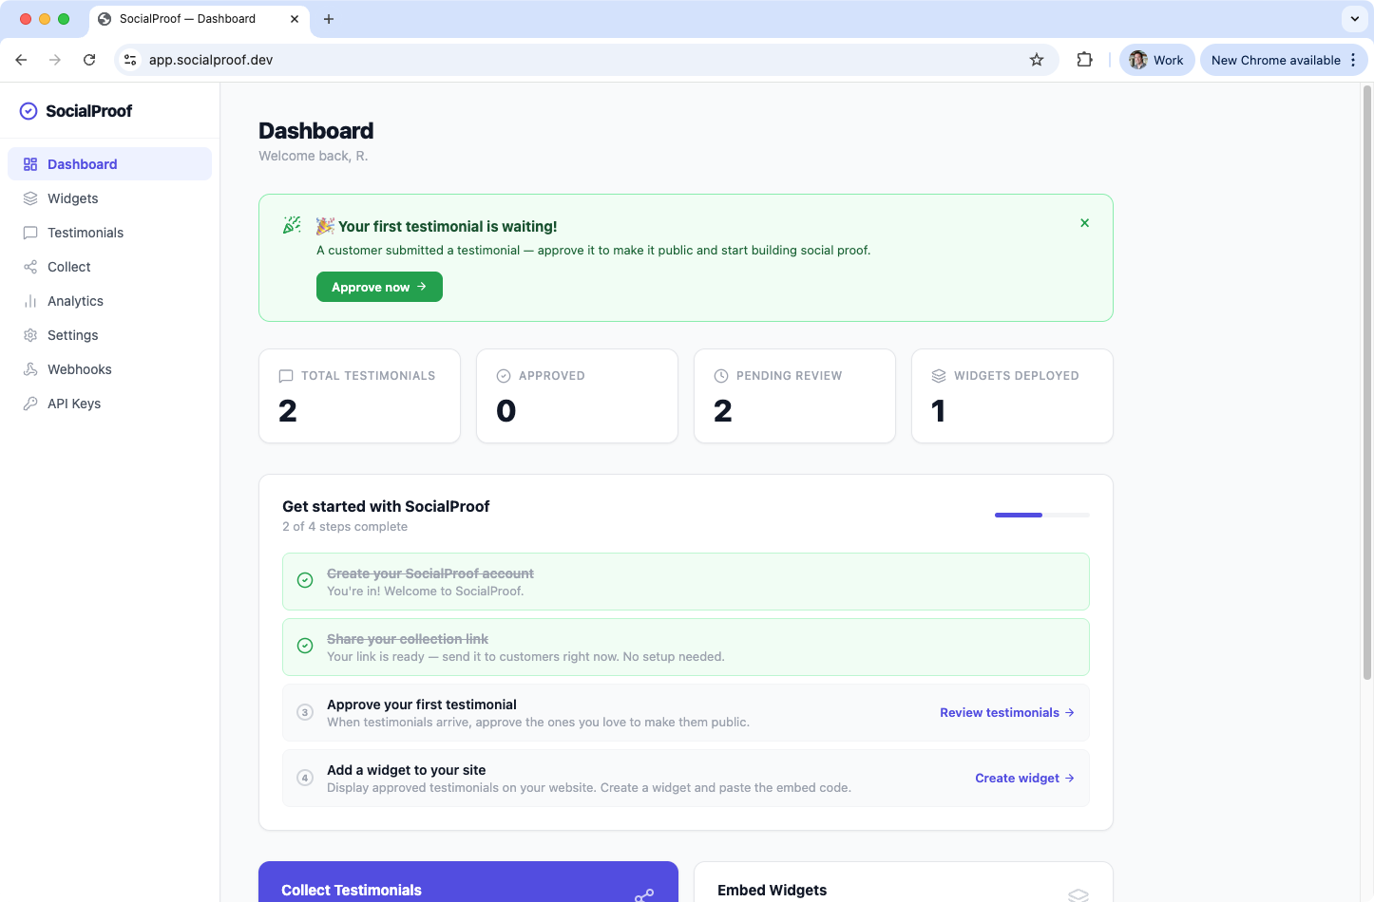Click the Webhooks link icon
This screenshot has height=902, width=1374.
click(29, 368)
